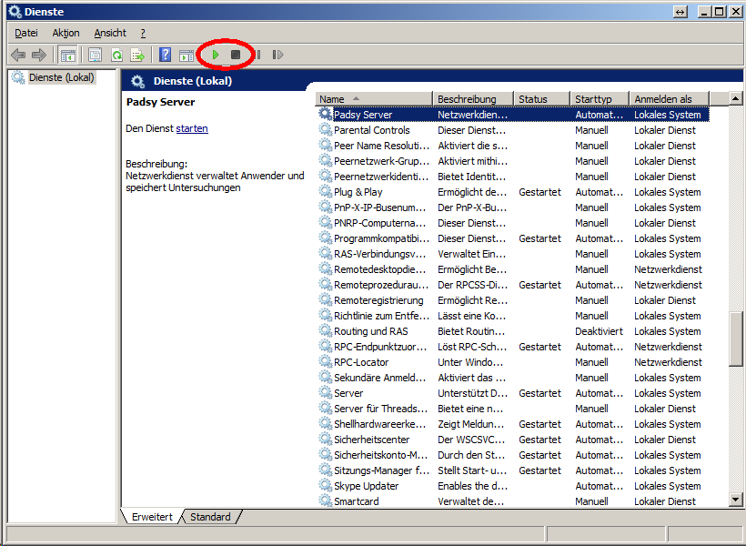Click the Refresh toolbar icon
Screen dimensions: 746x546
coord(116,55)
